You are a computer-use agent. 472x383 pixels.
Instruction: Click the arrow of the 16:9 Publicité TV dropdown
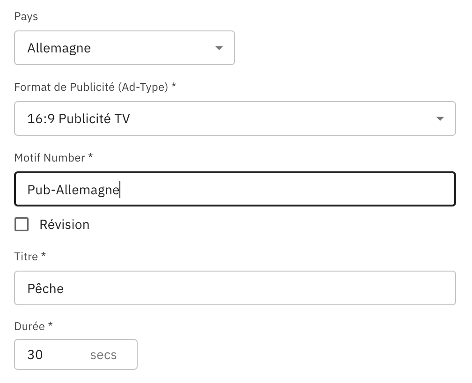pos(440,118)
